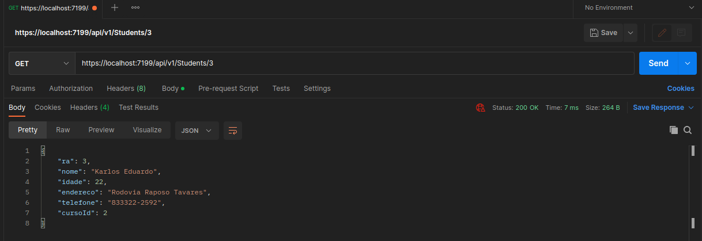Search within the response body
702x241 pixels.
click(x=687, y=130)
